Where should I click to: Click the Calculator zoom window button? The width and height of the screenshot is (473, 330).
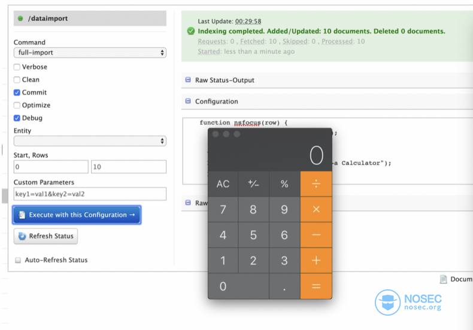click(237, 134)
